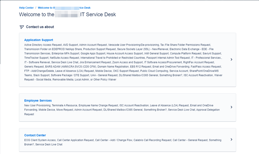
Task: Click the Welcome to the IT Service Desk title
Action: click(x=67, y=15)
